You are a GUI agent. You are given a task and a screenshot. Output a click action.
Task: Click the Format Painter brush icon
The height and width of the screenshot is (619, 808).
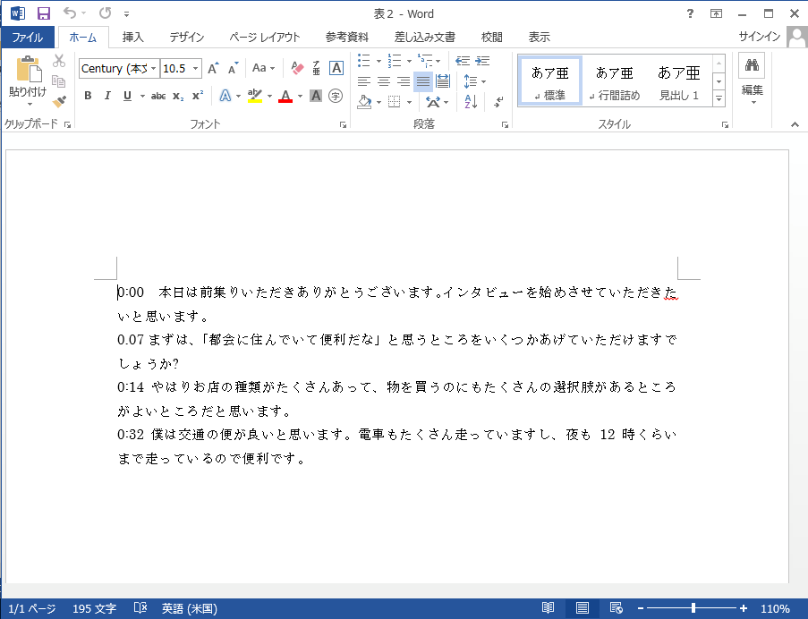pyautogui.click(x=59, y=102)
